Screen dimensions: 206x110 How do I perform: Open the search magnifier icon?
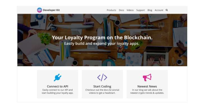[166, 10]
